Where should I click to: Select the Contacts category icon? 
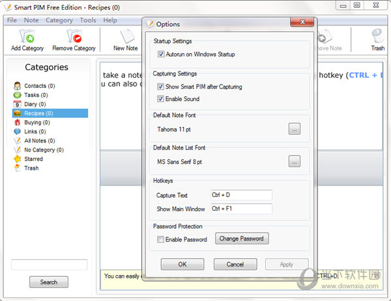(x=17, y=86)
